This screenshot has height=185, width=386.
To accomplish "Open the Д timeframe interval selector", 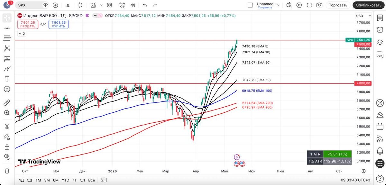I will 68,5.
